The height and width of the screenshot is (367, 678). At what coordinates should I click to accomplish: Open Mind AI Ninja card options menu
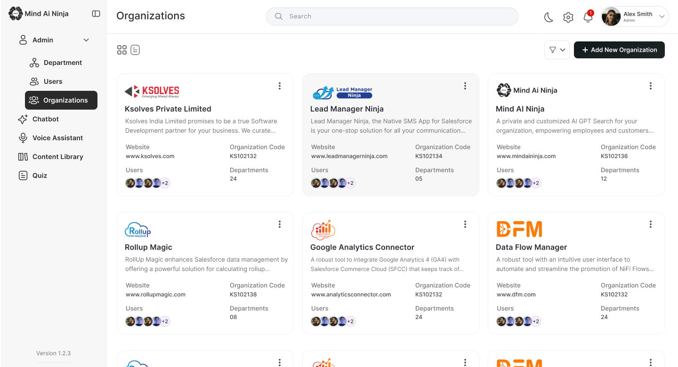coord(651,86)
